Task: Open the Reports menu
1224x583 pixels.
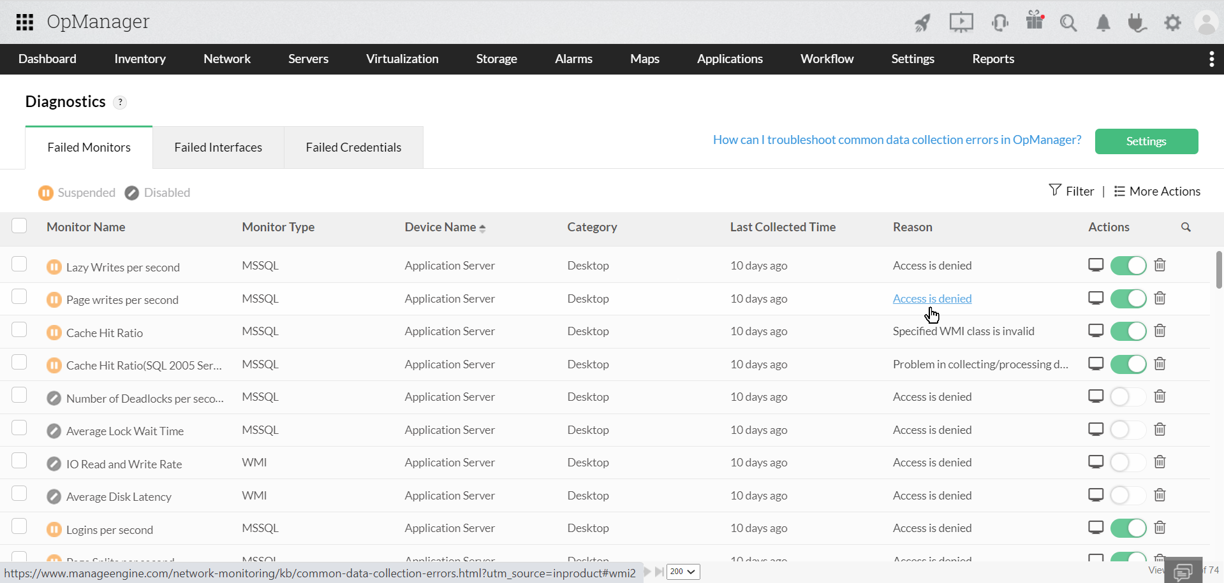Action: click(993, 59)
